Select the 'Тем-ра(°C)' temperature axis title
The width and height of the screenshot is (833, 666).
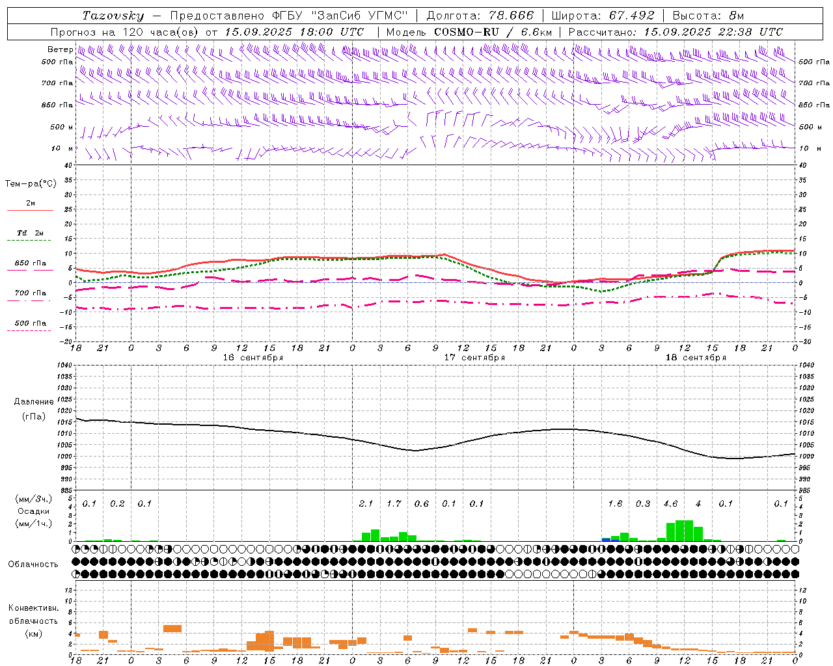[x=31, y=183]
